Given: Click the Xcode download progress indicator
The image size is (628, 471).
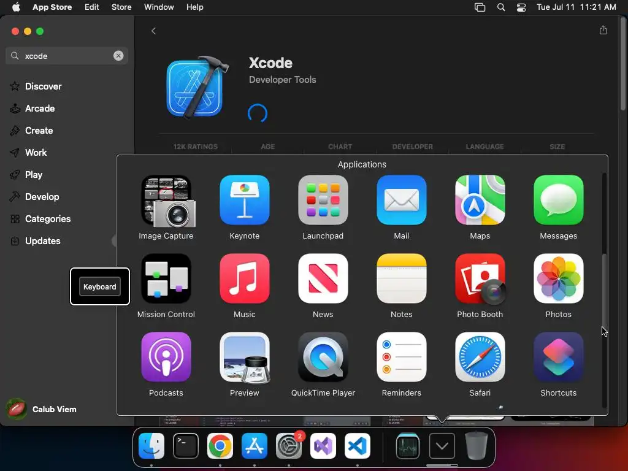Looking at the screenshot, I should pos(258,113).
